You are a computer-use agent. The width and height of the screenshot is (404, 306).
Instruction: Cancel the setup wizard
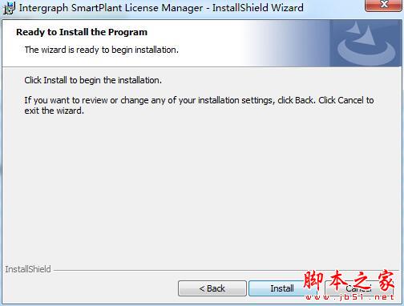(x=359, y=288)
